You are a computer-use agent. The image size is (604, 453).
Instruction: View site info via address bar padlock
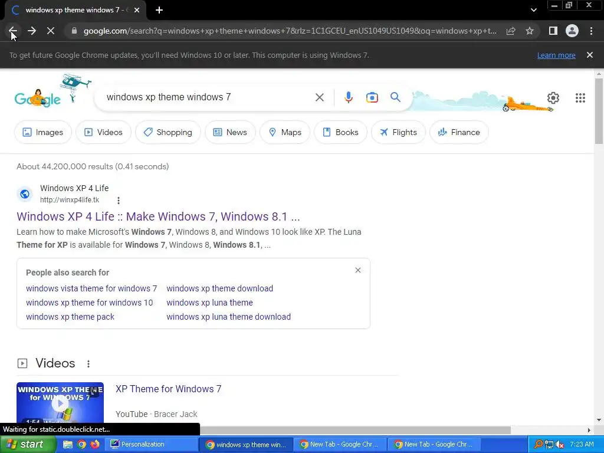[x=74, y=31]
